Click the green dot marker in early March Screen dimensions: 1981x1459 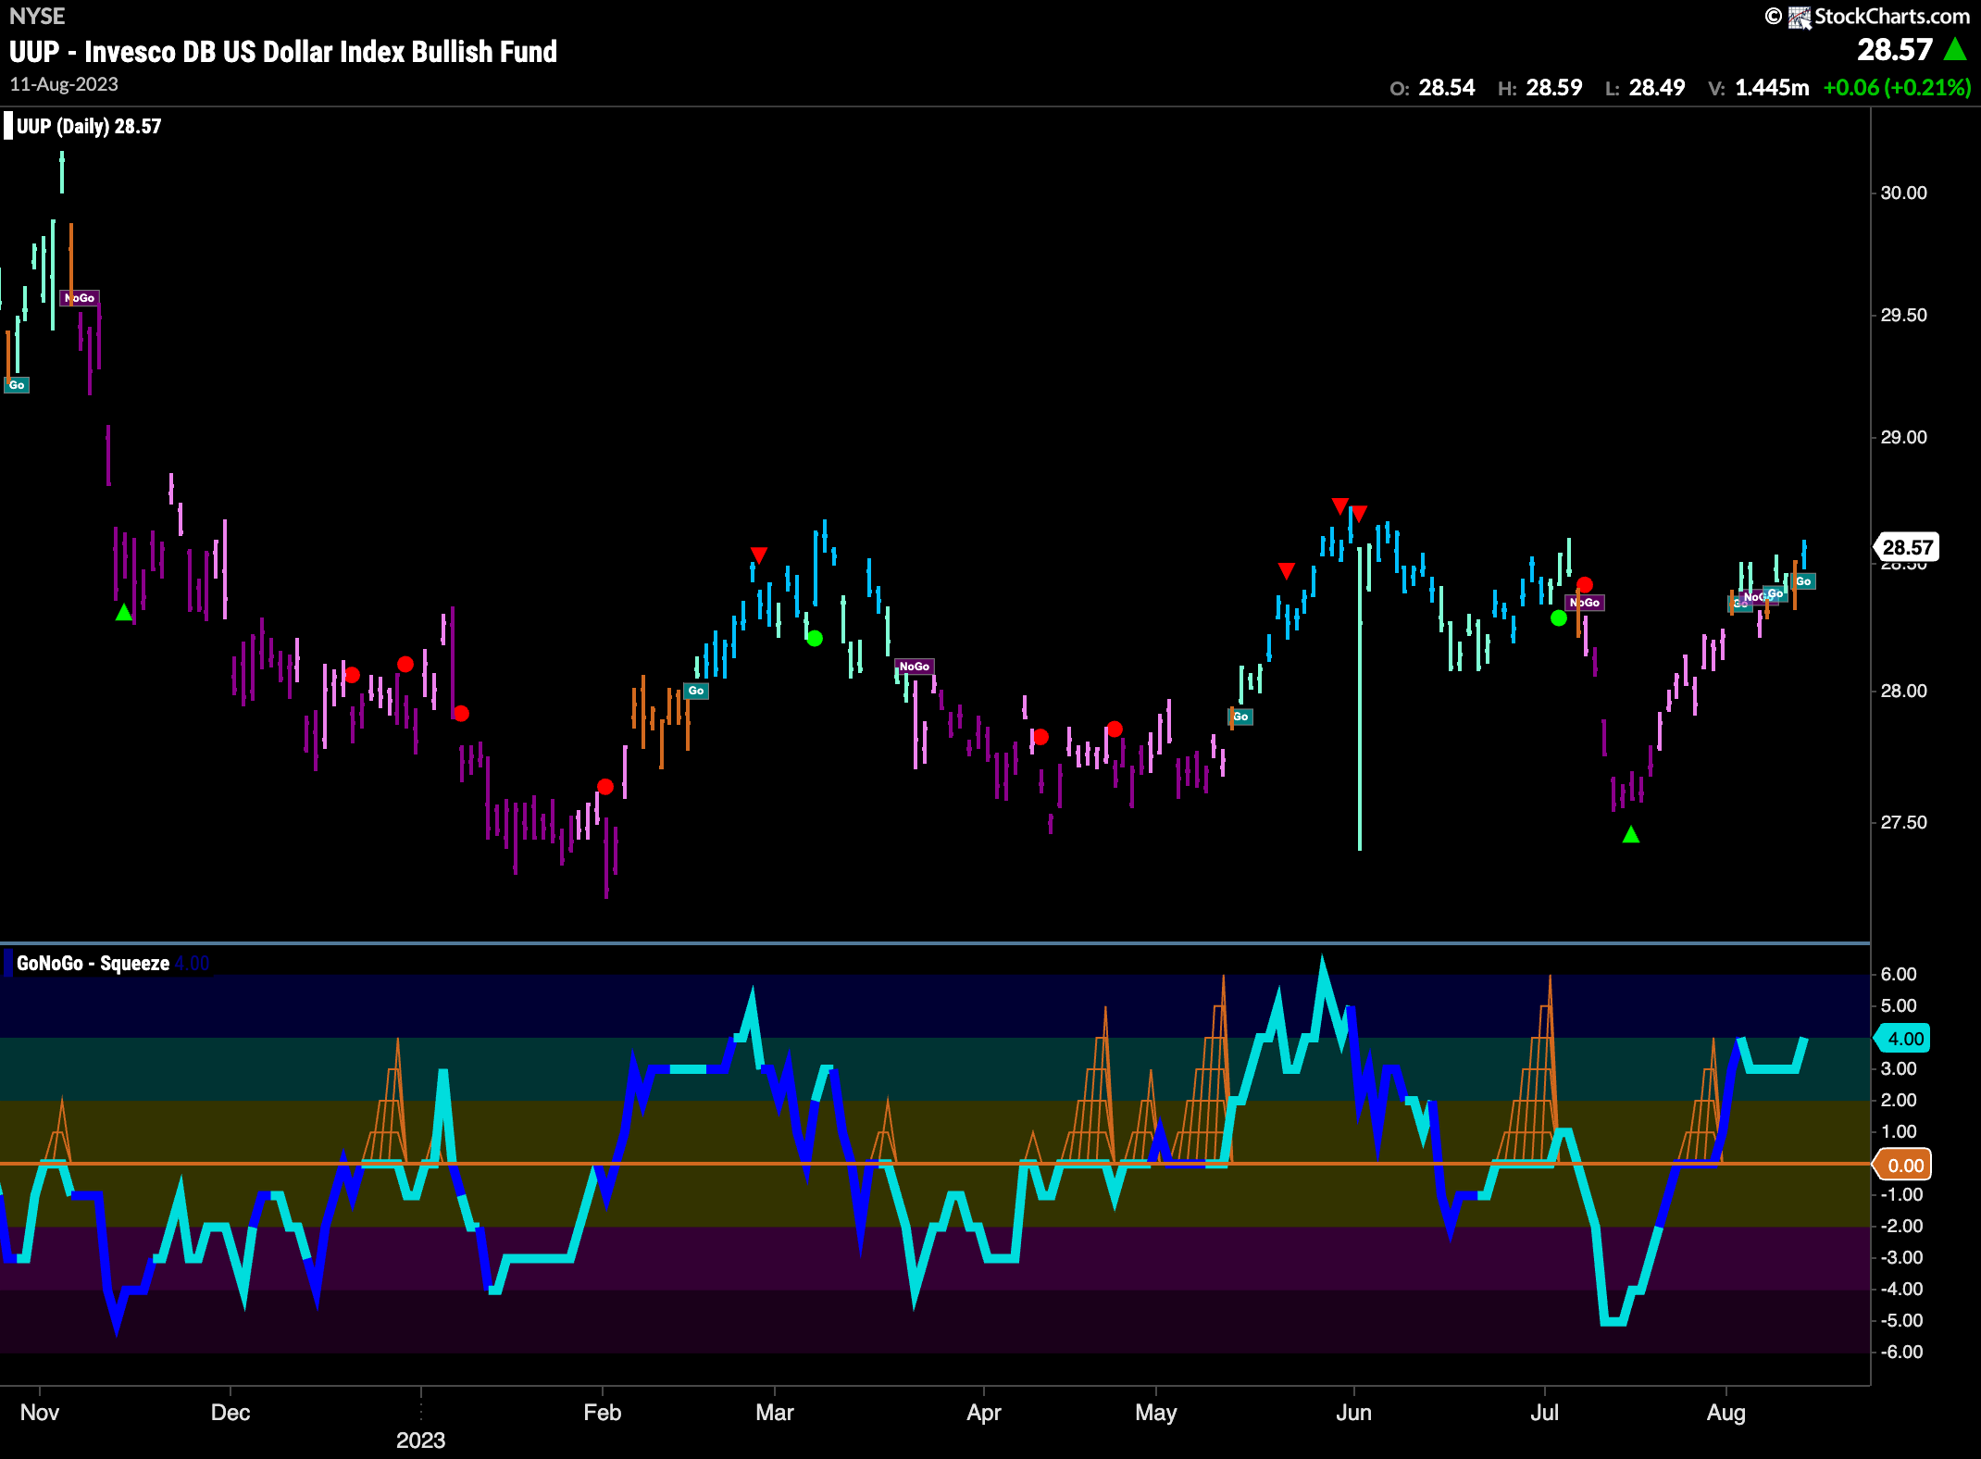(x=815, y=638)
